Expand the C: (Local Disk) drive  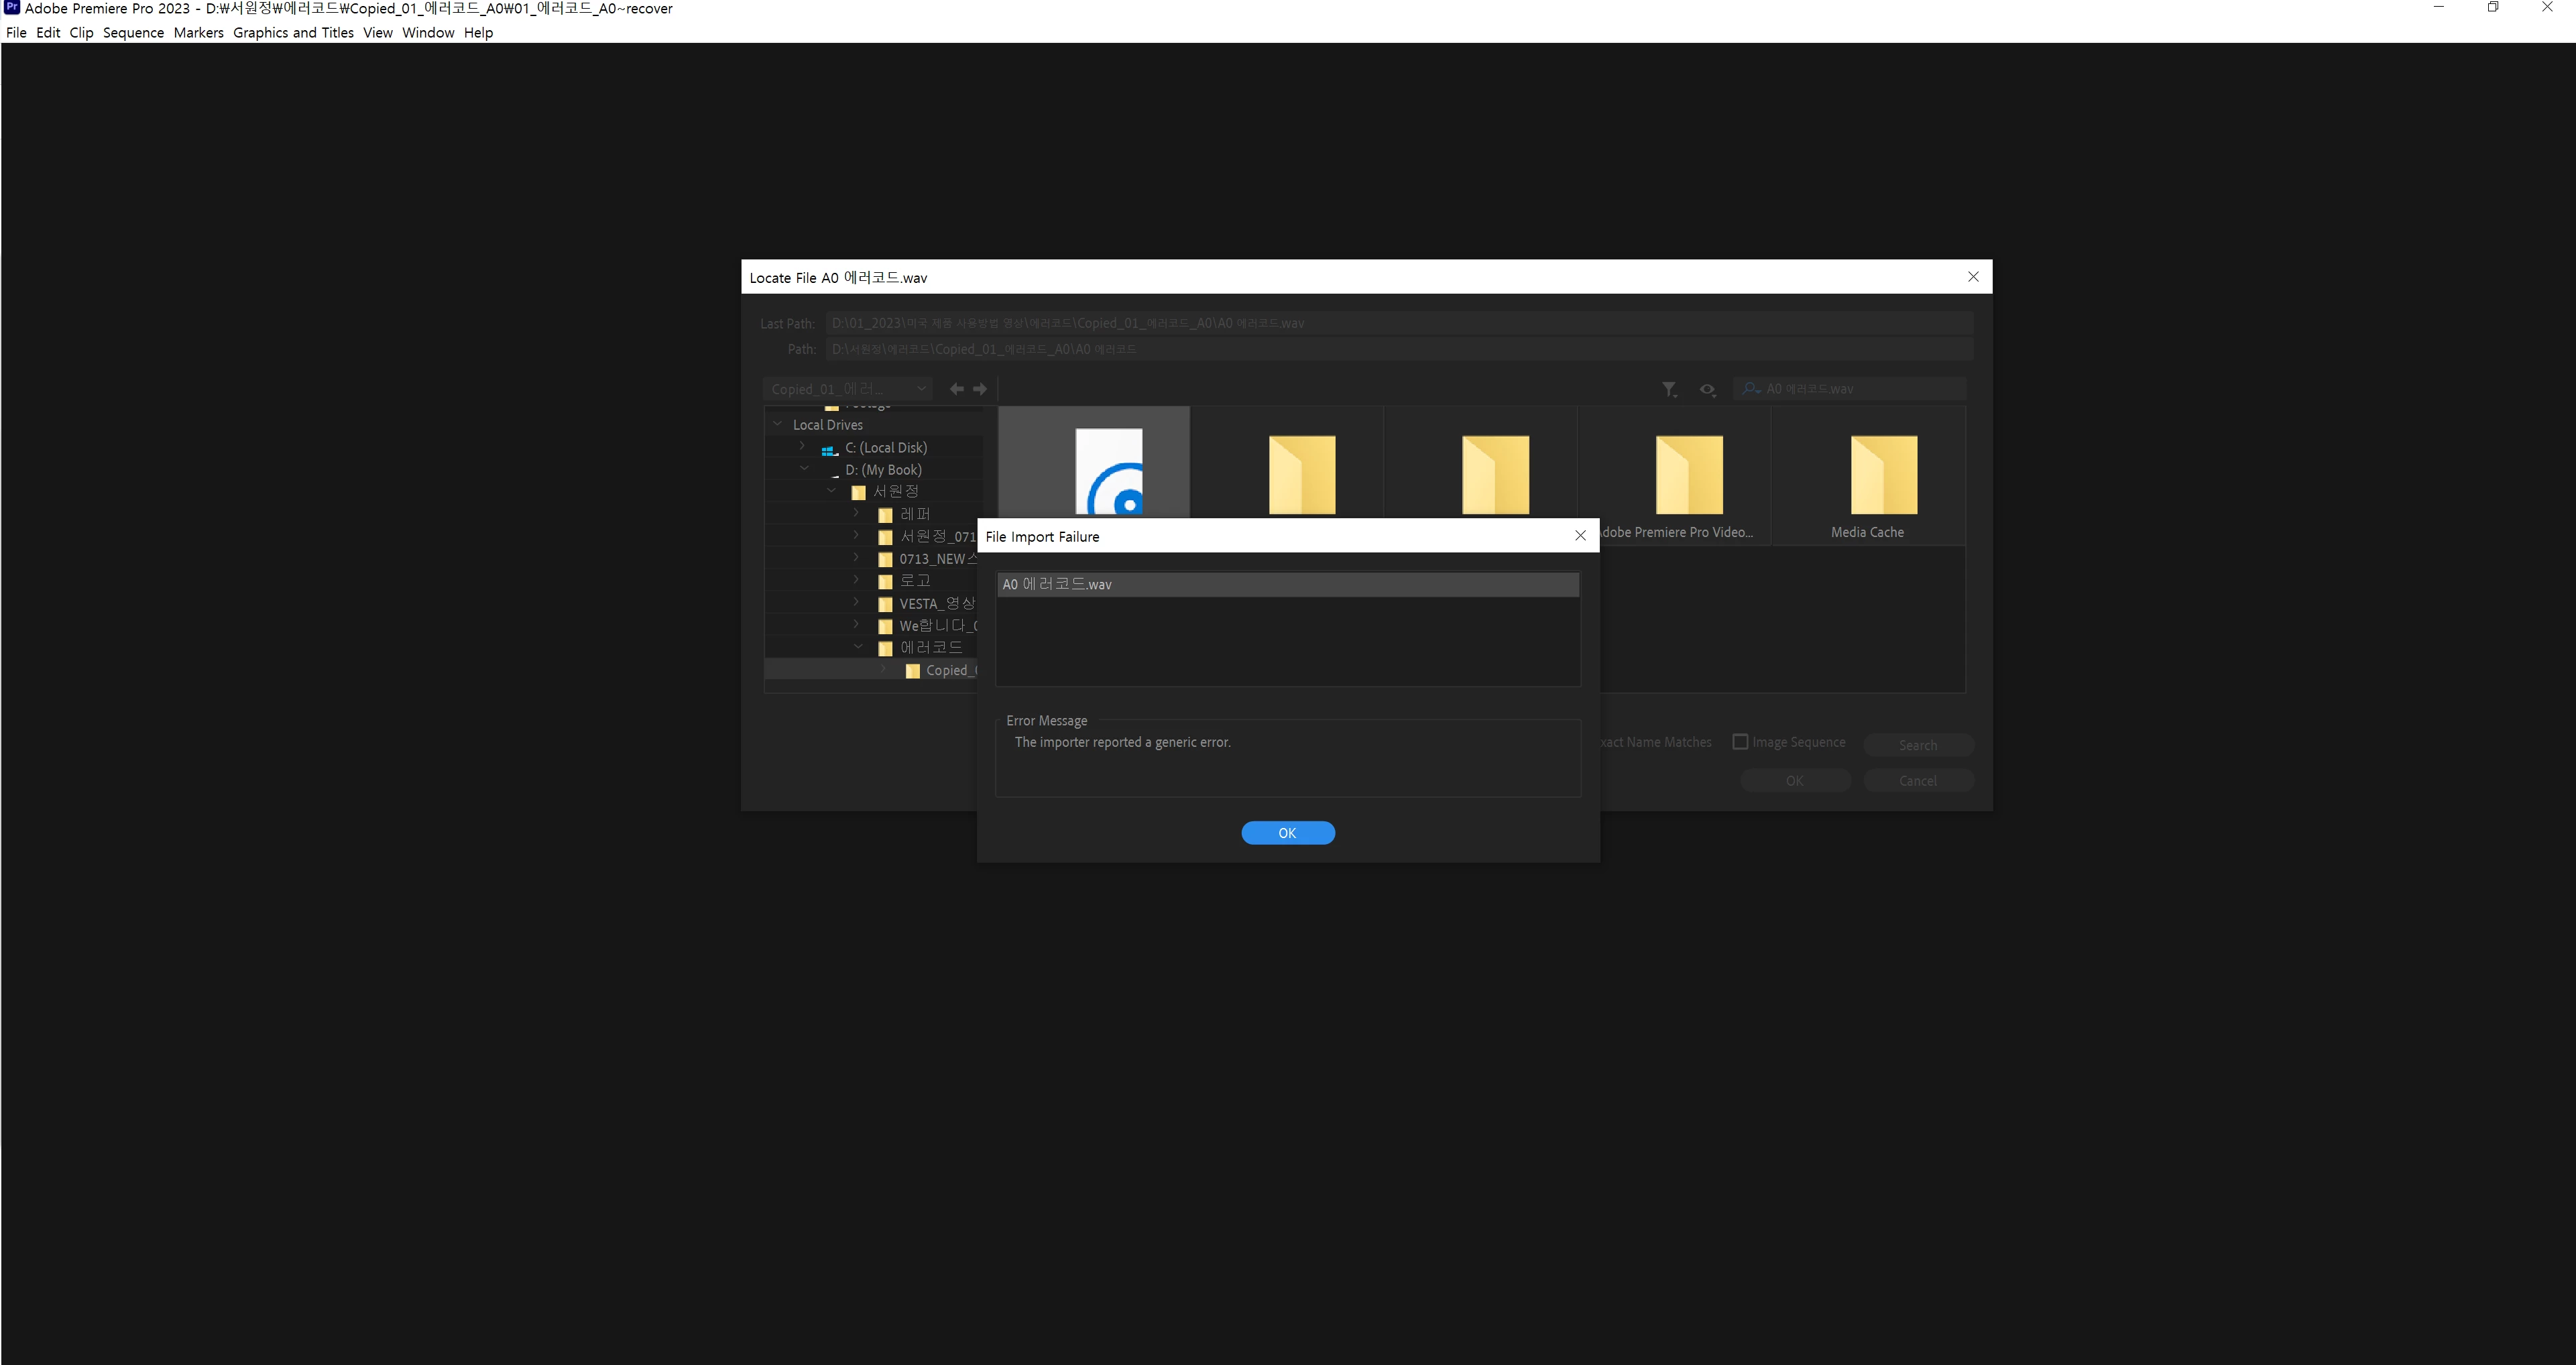point(802,446)
